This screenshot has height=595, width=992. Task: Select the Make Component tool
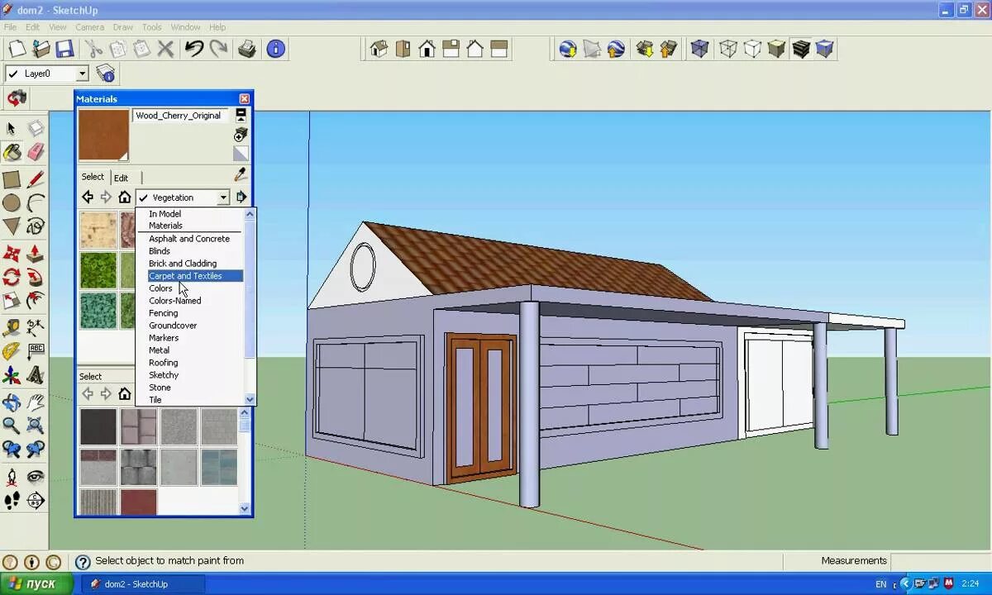click(x=36, y=128)
